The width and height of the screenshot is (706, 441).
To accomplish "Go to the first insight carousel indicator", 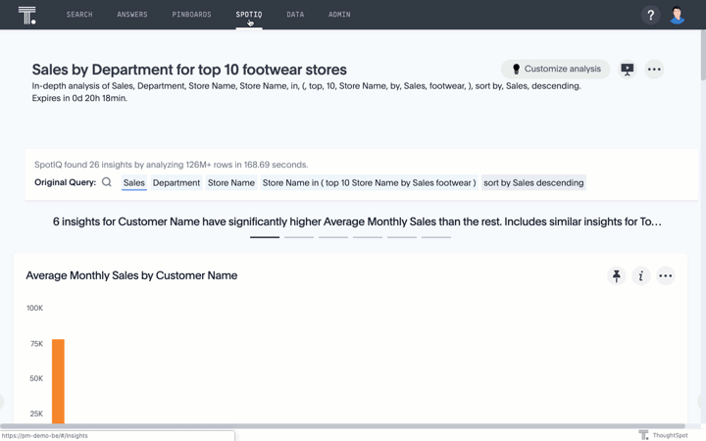I will point(265,237).
